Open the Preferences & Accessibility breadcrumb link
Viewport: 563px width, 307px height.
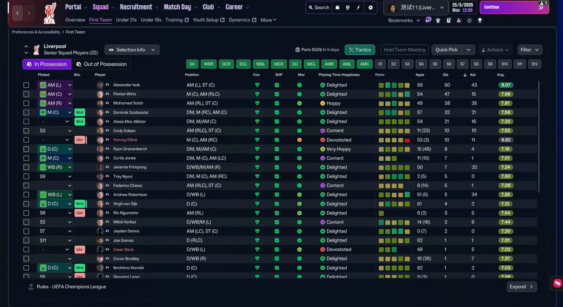coord(36,32)
